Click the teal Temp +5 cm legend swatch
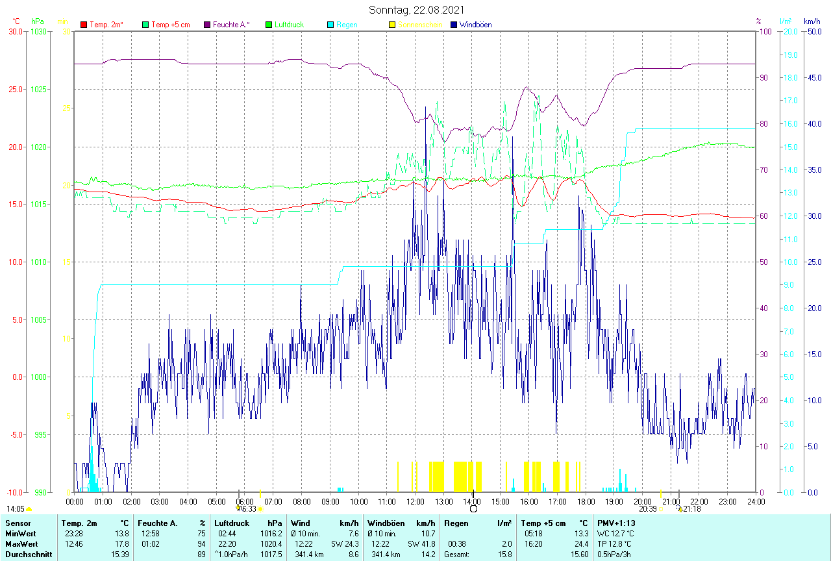The image size is (831, 561). [x=145, y=25]
